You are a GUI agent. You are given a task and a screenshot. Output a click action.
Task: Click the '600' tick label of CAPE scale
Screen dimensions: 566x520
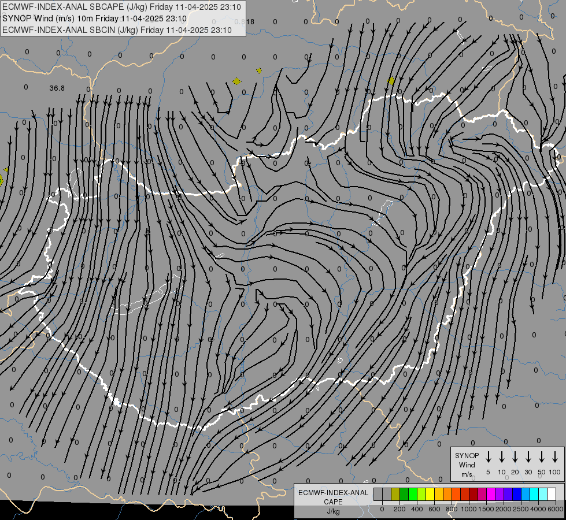click(434, 509)
